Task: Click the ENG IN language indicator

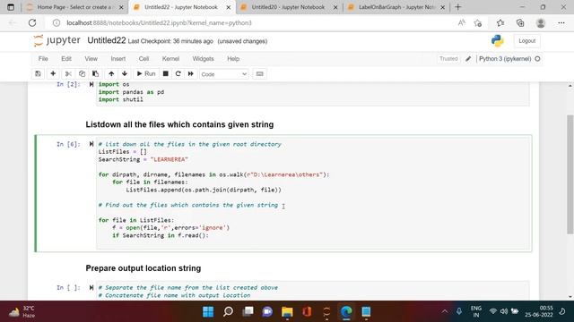Action: tap(476, 311)
